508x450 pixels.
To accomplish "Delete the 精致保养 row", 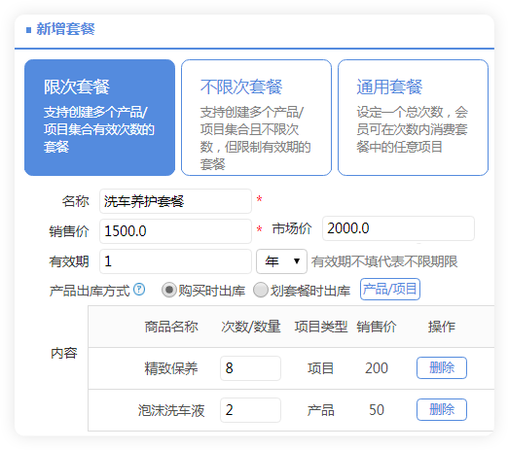I will pos(442,367).
